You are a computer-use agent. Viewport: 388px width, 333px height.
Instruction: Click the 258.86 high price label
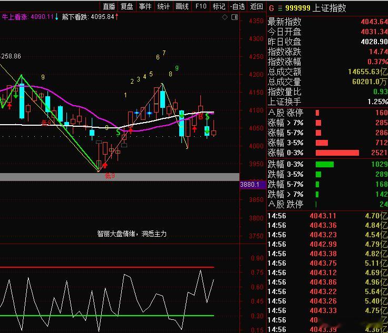pyautogui.click(x=11, y=56)
